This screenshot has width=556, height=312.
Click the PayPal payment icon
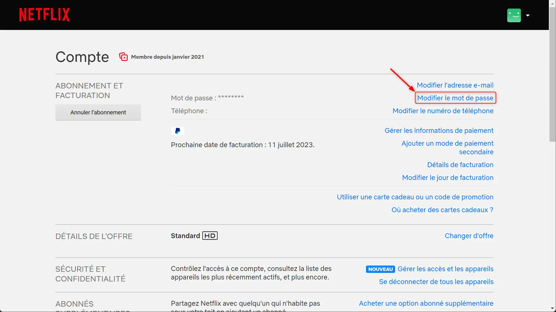point(177,131)
